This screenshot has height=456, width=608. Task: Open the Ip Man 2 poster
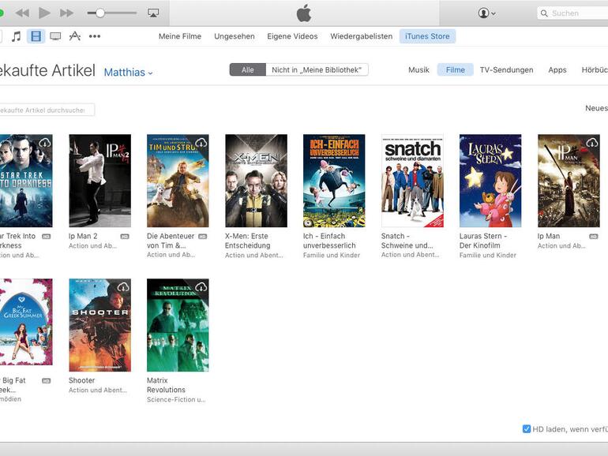coord(100,181)
